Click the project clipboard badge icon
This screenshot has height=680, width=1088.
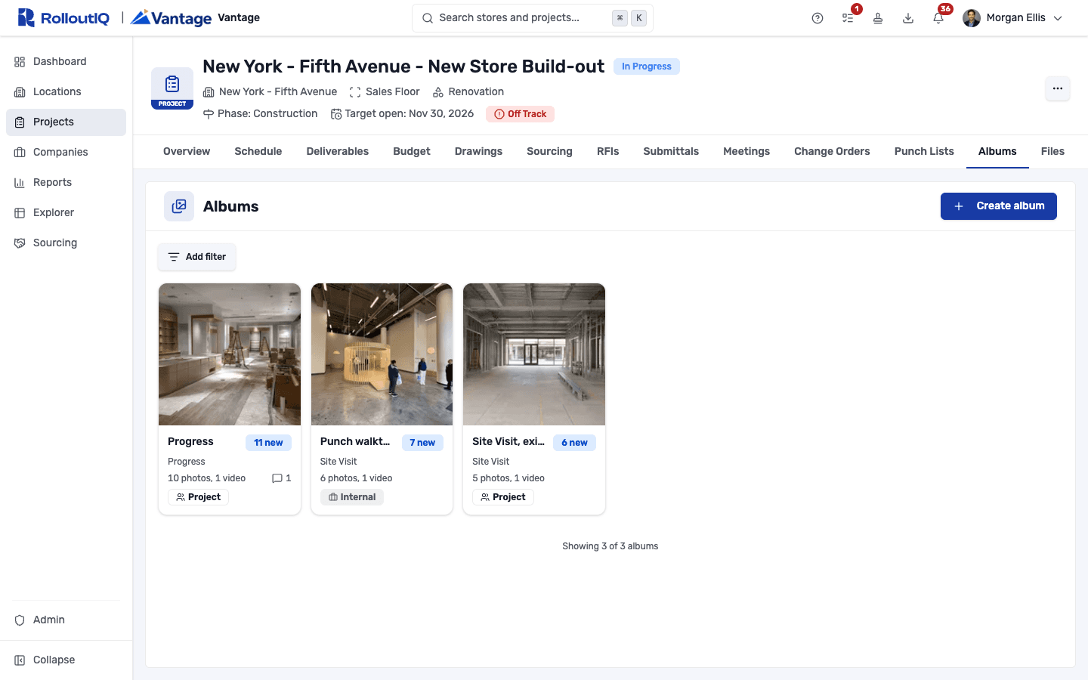(x=172, y=88)
